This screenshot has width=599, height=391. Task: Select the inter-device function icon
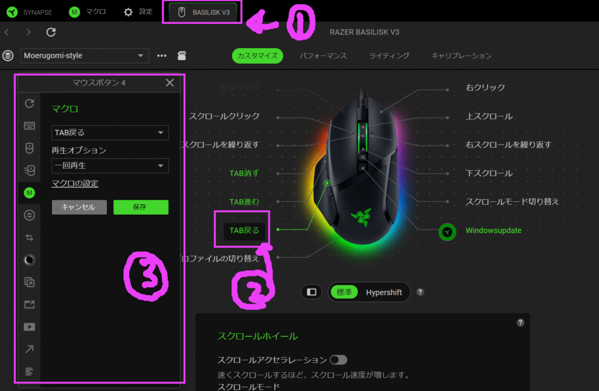tap(29, 215)
